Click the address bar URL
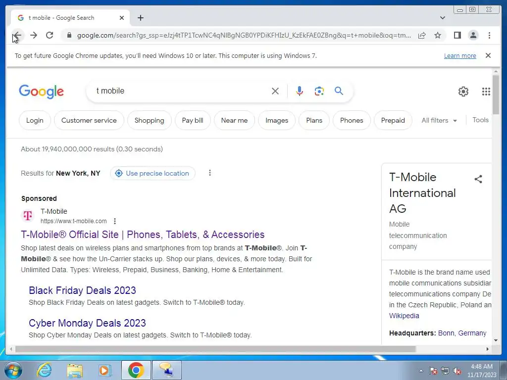Screen dimensions: 507x380 click(244, 35)
